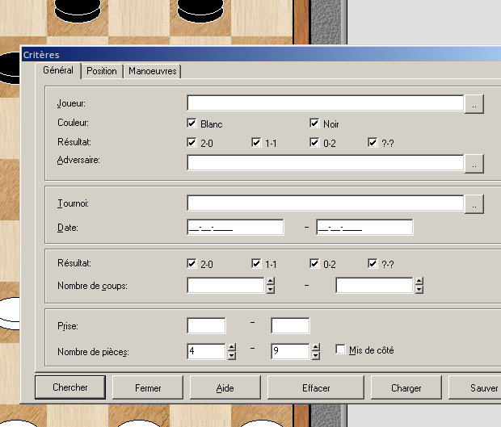Close the dialog with Fermer button
The image size is (501, 427).
(148, 387)
